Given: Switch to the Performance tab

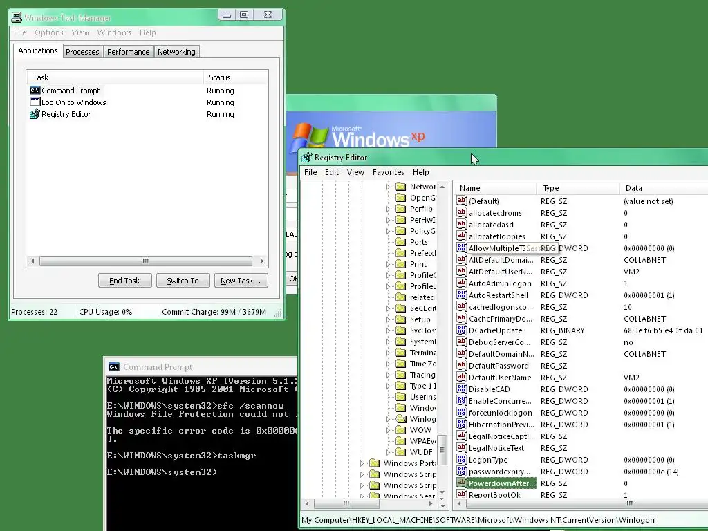Looking at the screenshot, I should point(128,52).
